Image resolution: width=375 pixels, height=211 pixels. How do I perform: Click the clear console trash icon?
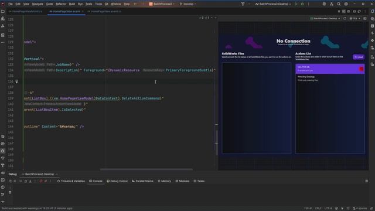point(10,192)
